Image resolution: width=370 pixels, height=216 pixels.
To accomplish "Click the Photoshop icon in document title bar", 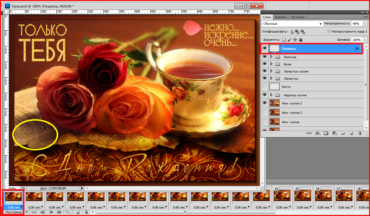I will click(7, 6).
